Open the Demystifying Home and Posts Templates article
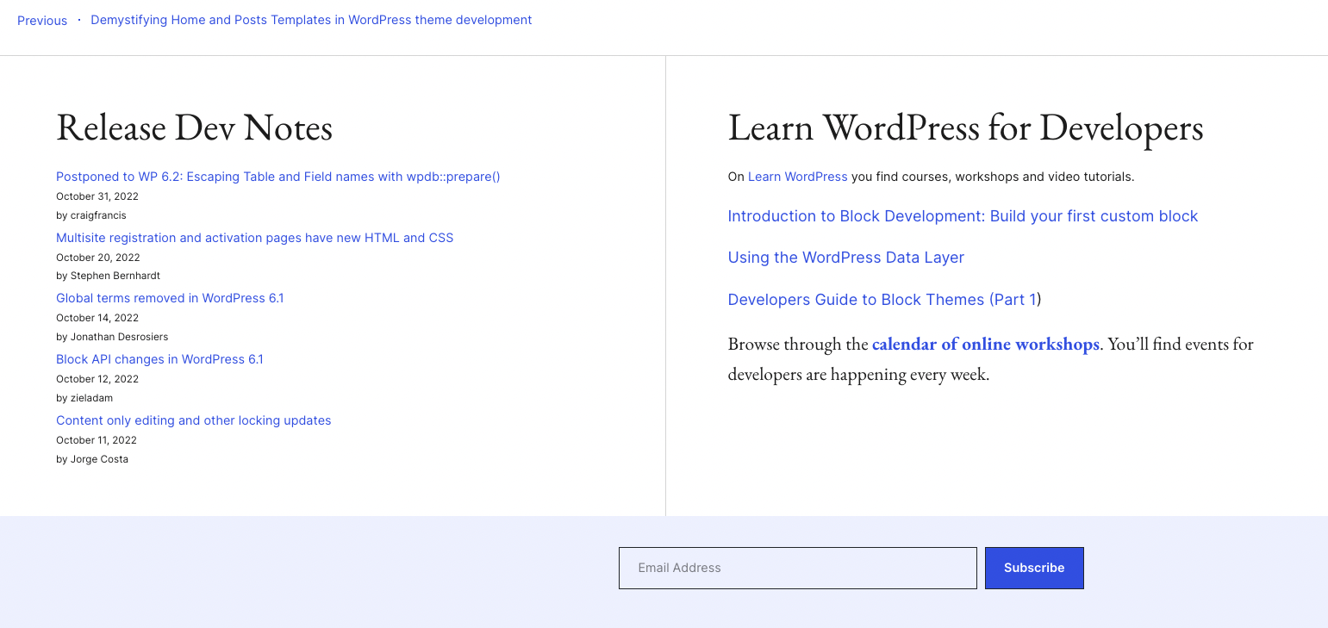 (x=311, y=20)
